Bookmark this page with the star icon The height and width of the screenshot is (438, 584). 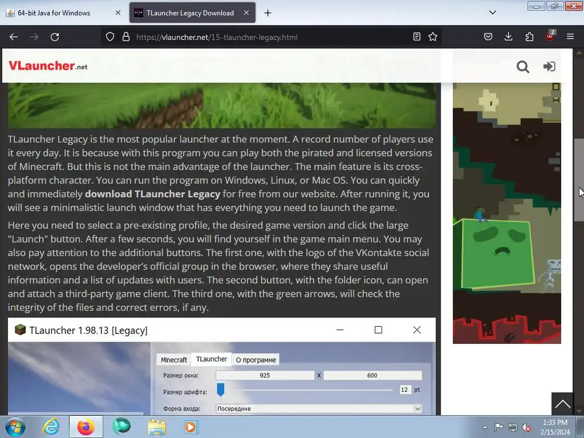pyautogui.click(x=433, y=36)
